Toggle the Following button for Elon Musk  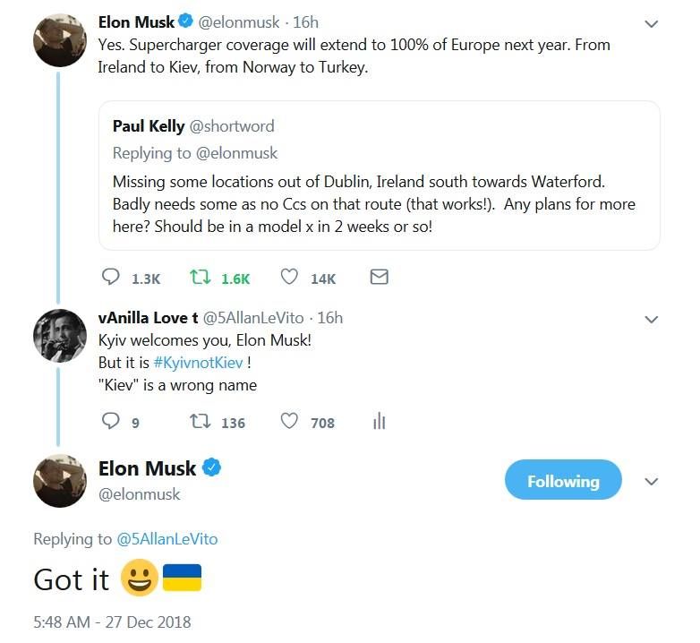point(563,480)
